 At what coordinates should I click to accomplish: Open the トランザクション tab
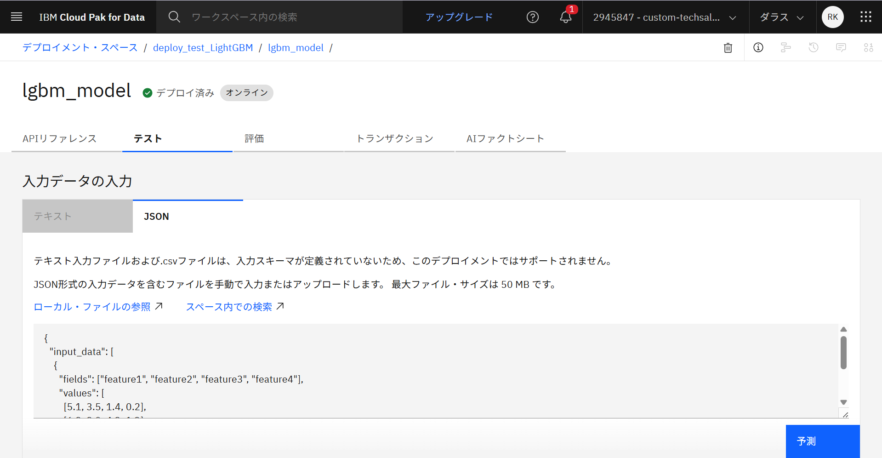tap(399, 138)
